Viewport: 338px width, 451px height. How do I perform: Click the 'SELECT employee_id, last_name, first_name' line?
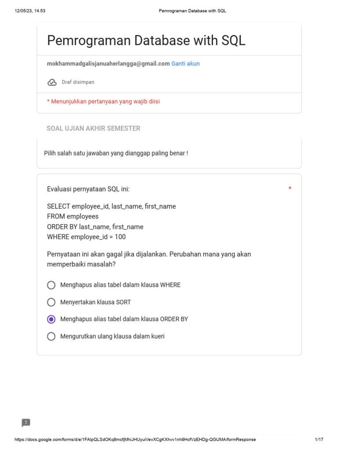[111, 206]
